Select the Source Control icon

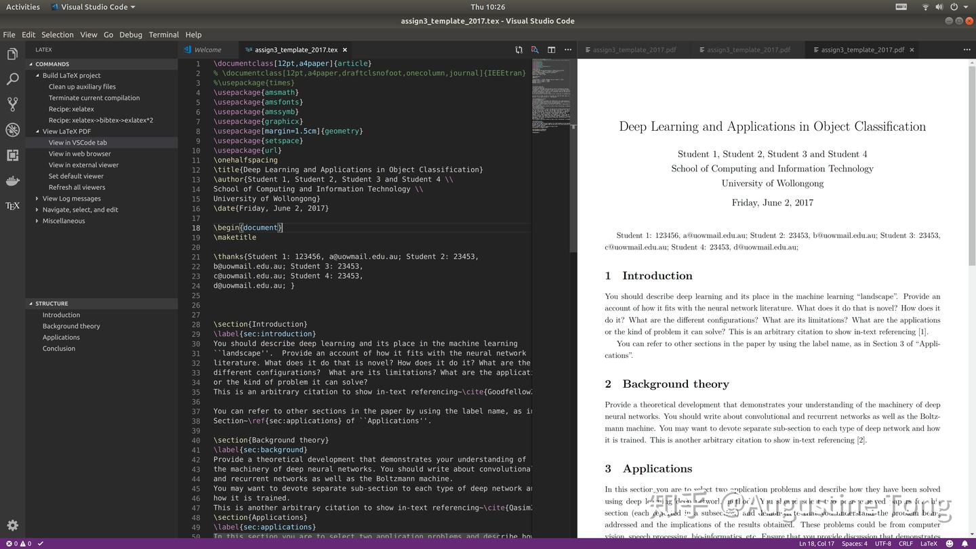click(12, 104)
